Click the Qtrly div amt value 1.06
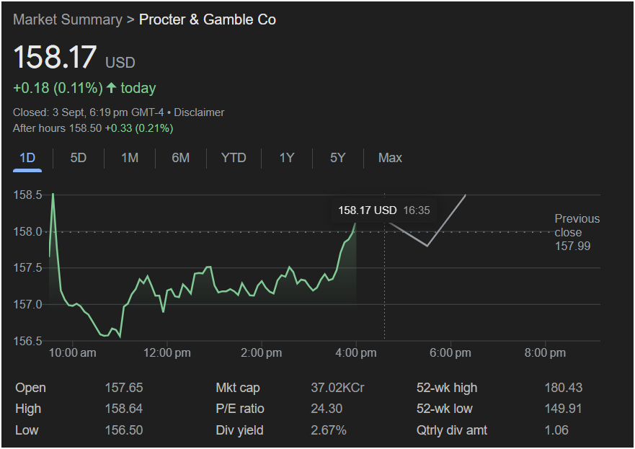The image size is (635, 449). pyautogui.click(x=556, y=430)
